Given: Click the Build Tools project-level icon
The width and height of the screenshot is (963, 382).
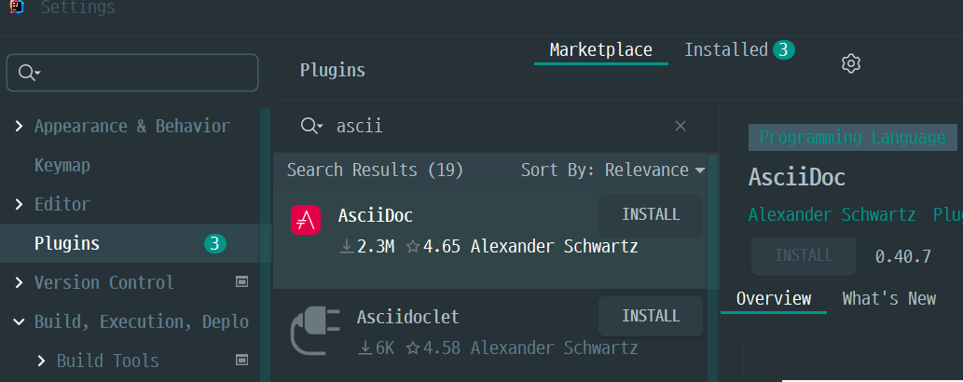Looking at the screenshot, I should pos(242,360).
